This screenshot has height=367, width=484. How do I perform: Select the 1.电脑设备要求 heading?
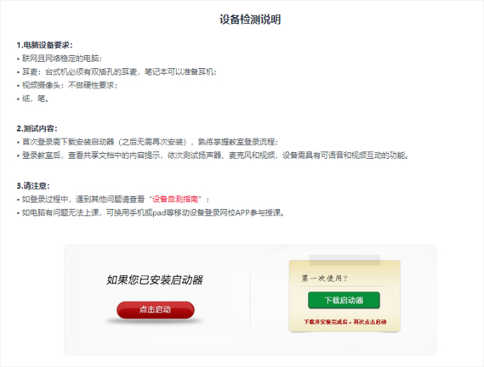[45, 45]
